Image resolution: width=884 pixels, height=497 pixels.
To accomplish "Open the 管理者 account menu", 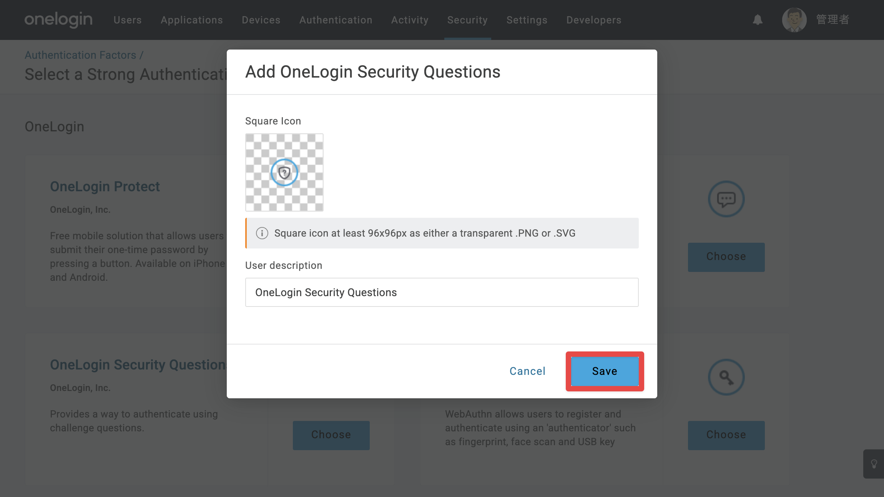I will [832, 20].
